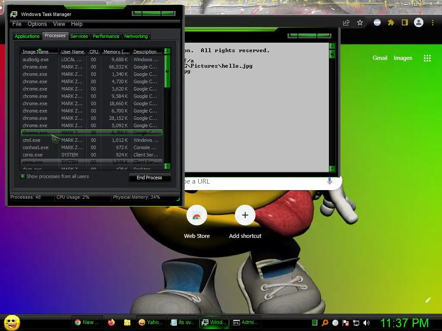Click Task Manager title bar icon
The height and width of the screenshot is (331, 442).
click(x=14, y=14)
